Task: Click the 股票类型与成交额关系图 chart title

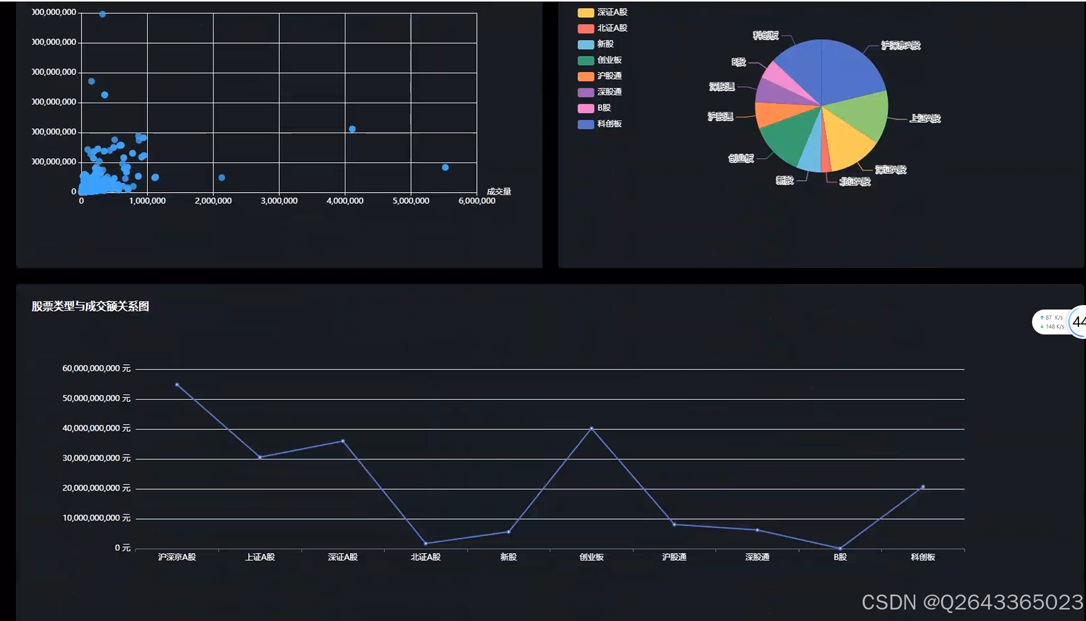Action: [90, 307]
